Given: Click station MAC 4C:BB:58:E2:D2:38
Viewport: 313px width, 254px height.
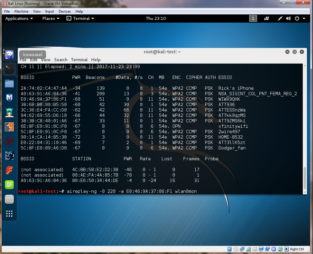Looking at the screenshot, I should (95, 170).
